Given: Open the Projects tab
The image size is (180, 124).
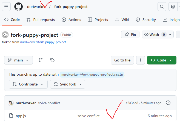Looking at the screenshot, I should coord(98,20).
